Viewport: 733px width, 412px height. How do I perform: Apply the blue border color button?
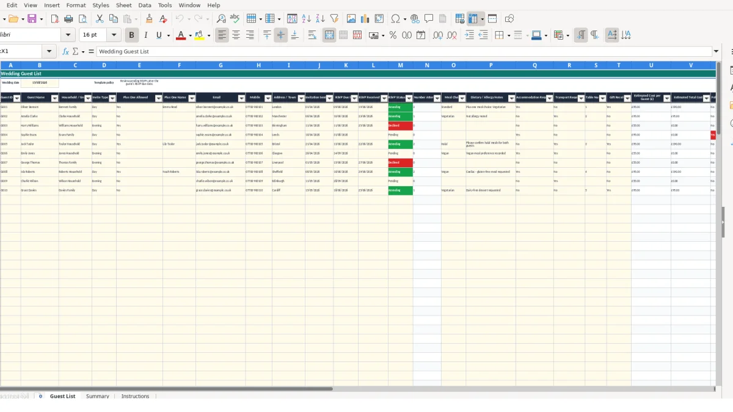pyautogui.click(x=536, y=35)
